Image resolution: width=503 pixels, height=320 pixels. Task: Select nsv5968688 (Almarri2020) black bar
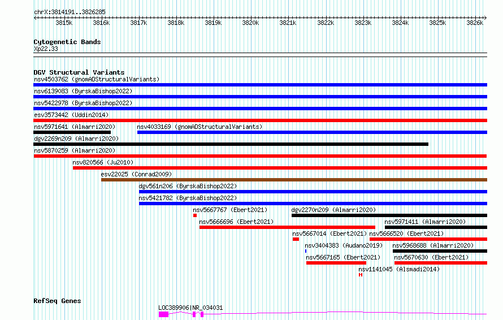pyautogui.click(x=440, y=251)
